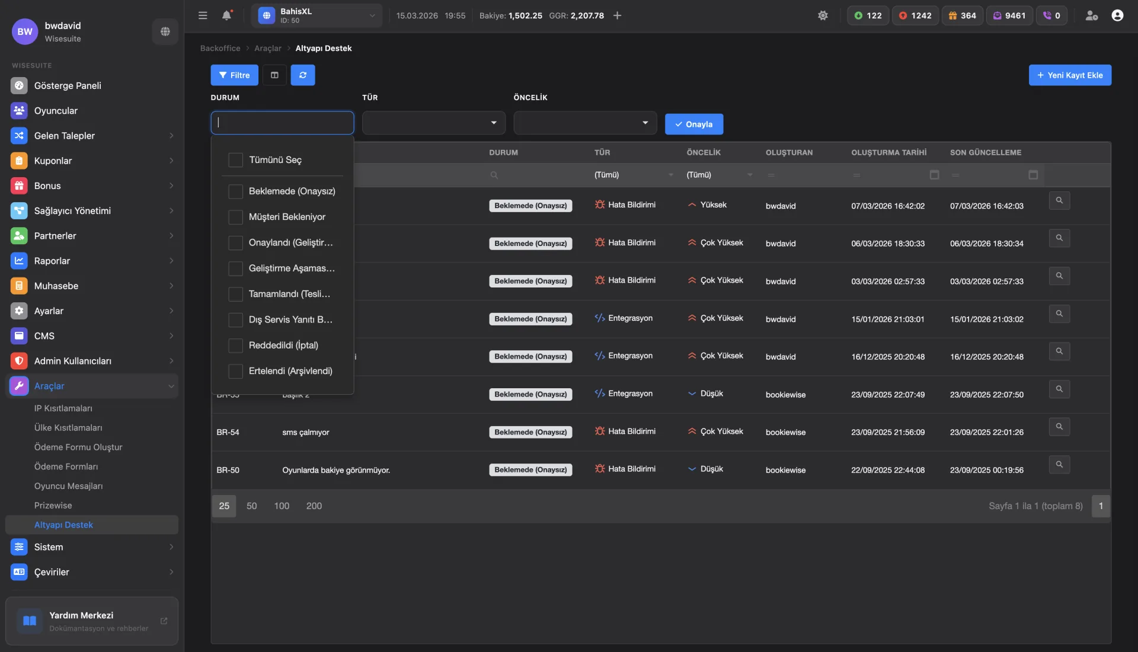Click the Yeni Kayıt Ekle button
1138x652 pixels.
pos(1070,75)
